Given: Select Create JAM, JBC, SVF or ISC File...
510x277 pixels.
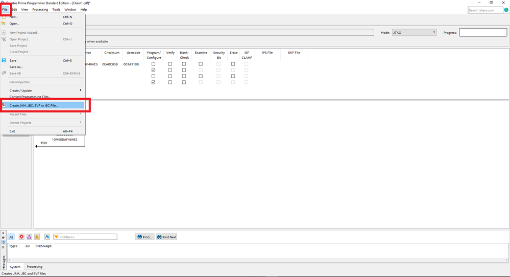Looking at the screenshot, I should pos(42,105).
